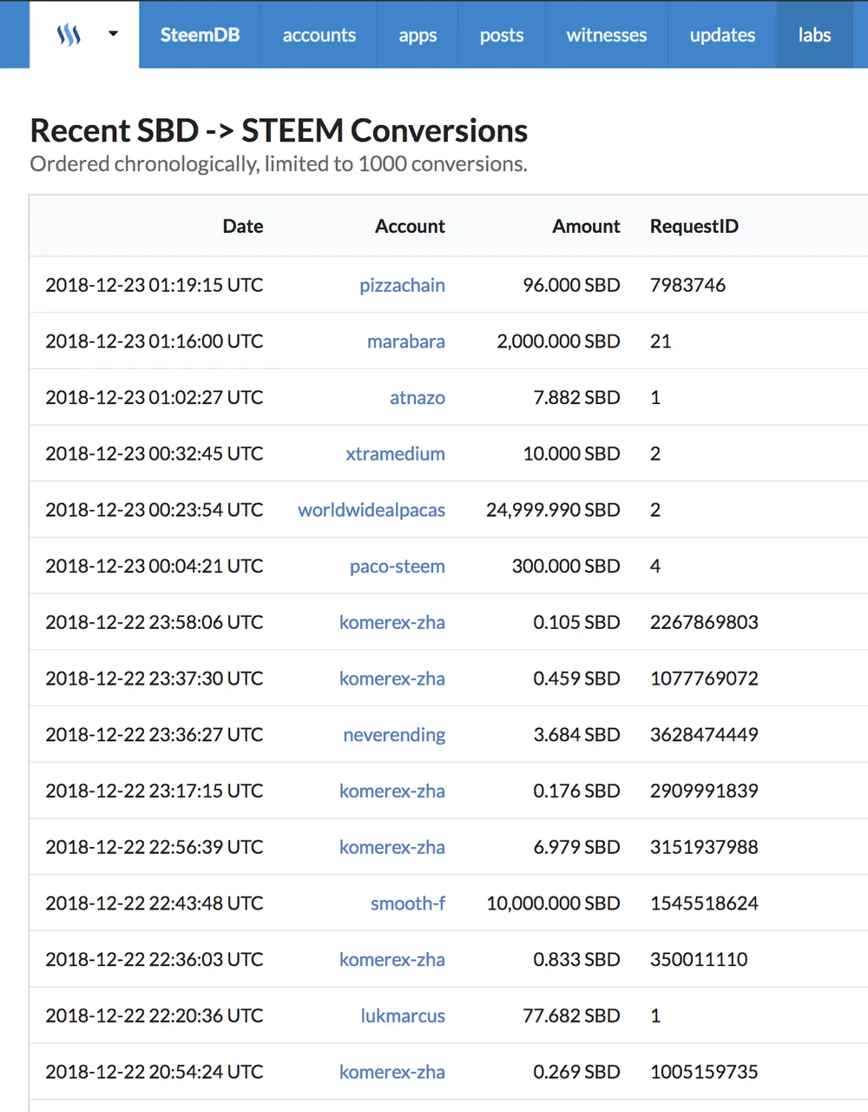Image resolution: width=868 pixels, height=1112 pixels.
Task: Expand the dropdown arrow beside the logo
Action: pos(113,35)
